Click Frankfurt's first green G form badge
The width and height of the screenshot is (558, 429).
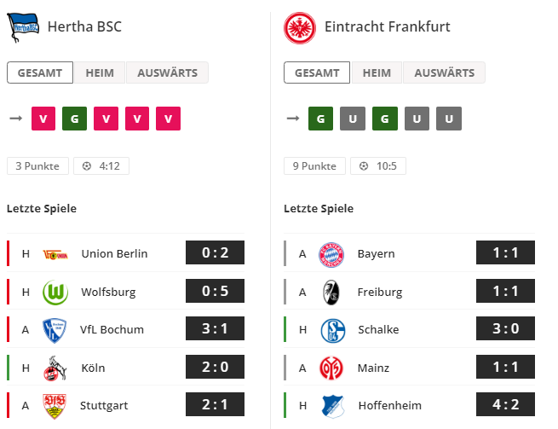320,119
